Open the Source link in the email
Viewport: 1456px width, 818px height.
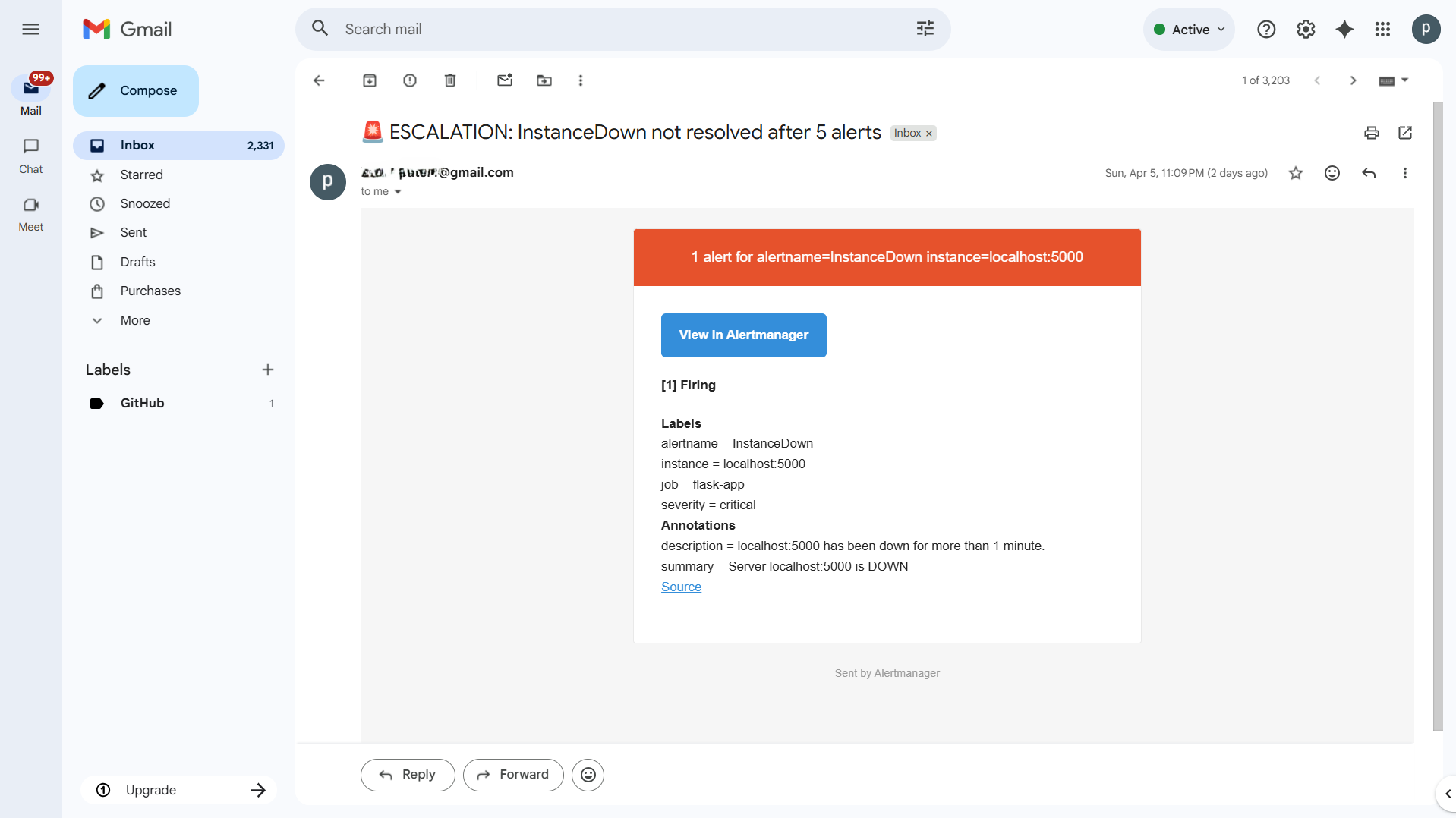680,586
